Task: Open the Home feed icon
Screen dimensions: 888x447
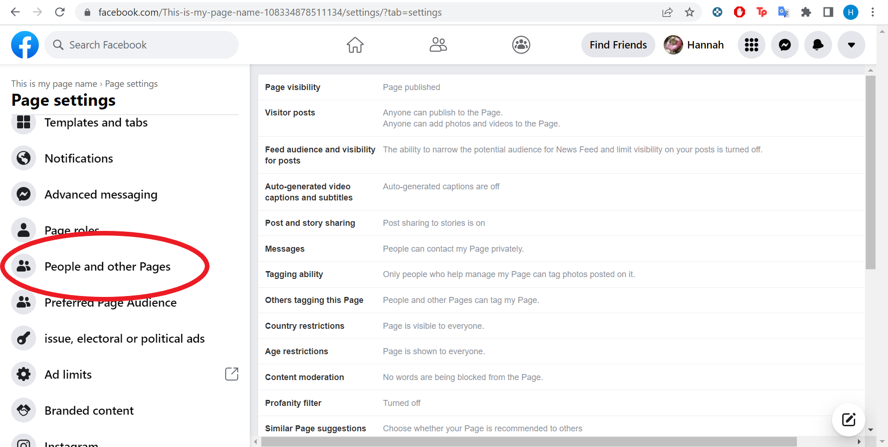Action: tap(355, 45)
